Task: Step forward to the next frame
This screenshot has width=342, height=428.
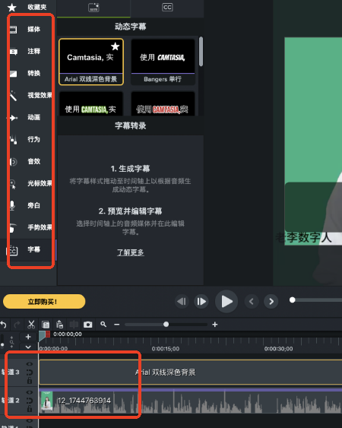Action: coord(201,301)
